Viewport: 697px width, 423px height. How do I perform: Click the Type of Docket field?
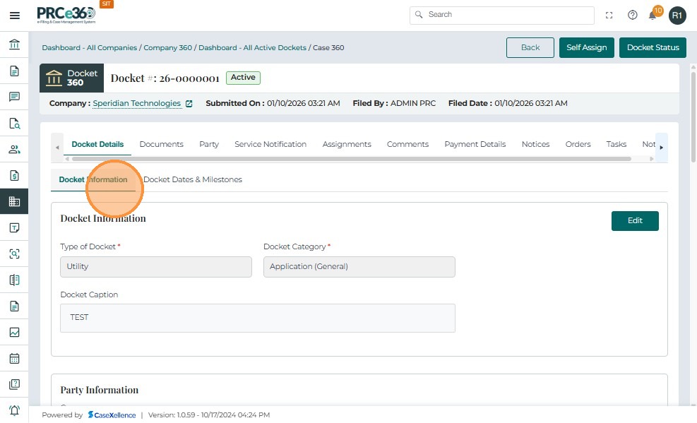[x=156, y=267]
